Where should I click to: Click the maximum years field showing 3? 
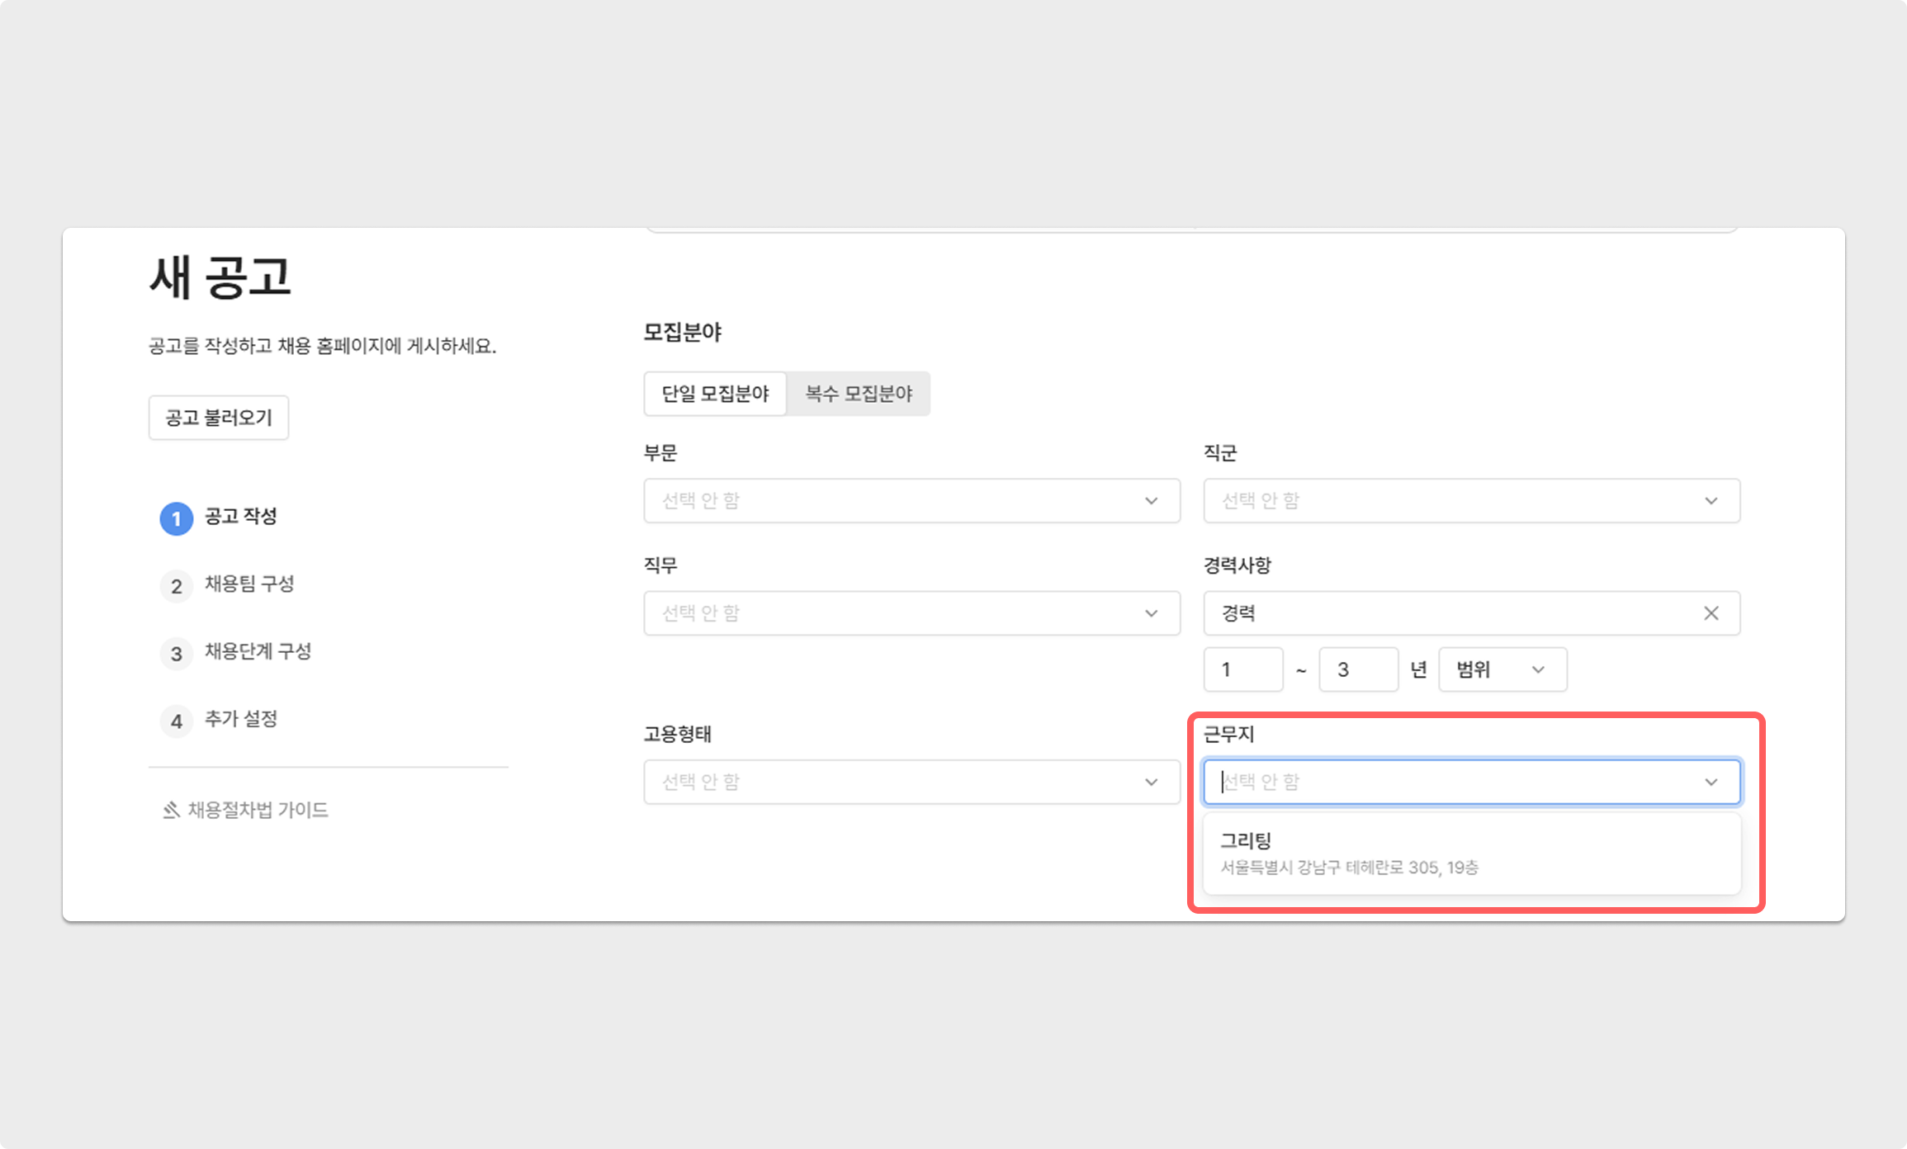[1358, 669]
